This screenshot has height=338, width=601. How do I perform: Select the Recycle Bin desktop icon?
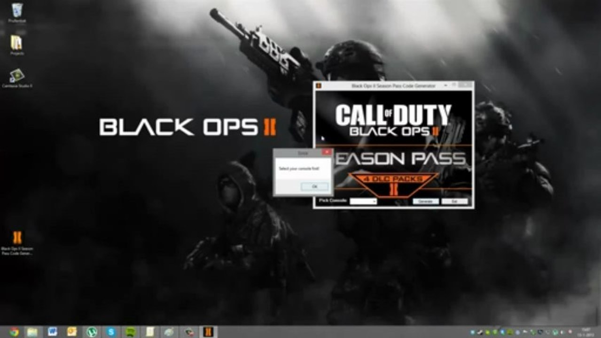(x=17, y=13)
